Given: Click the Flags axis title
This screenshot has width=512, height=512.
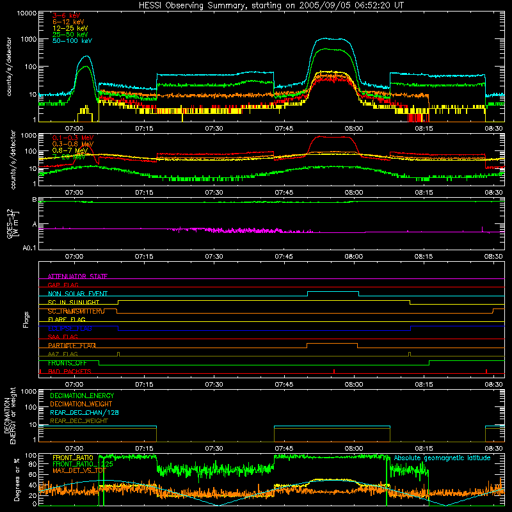Looking at the screenshot, I should [x=26, y=319].
